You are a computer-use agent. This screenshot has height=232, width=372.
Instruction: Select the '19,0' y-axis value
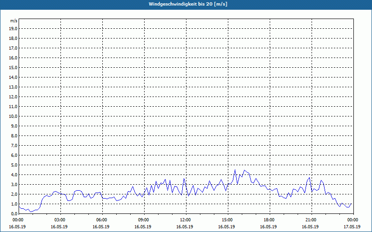pos(13,29)
